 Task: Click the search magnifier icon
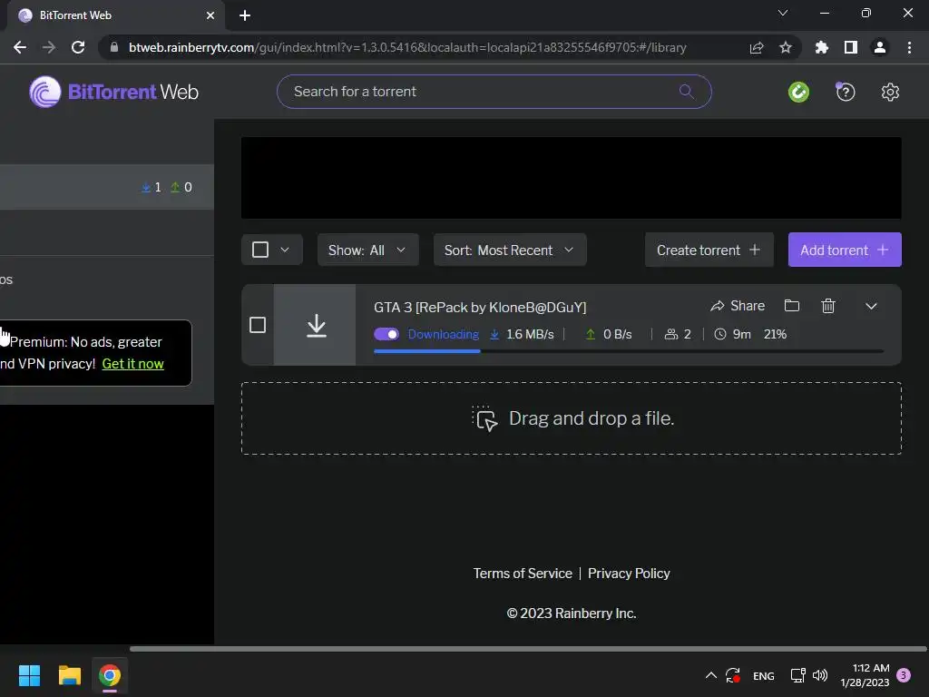pyautogui.click(x=686, y=92)
